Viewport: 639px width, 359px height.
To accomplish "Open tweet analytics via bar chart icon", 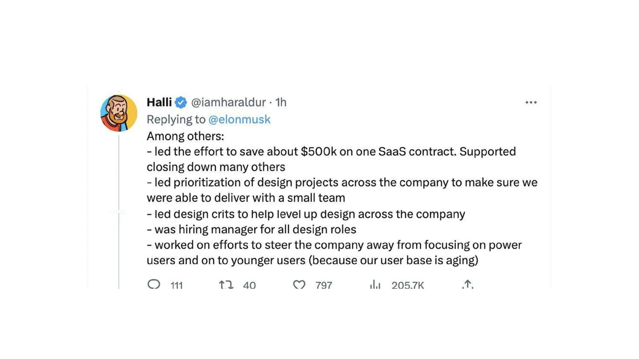I will click(375, 285).
